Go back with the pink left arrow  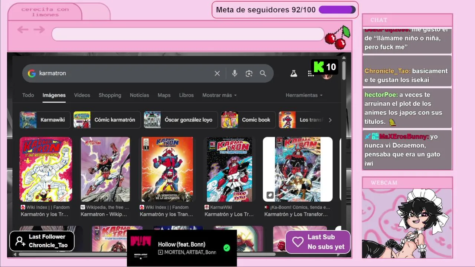(x=23, y=30)
